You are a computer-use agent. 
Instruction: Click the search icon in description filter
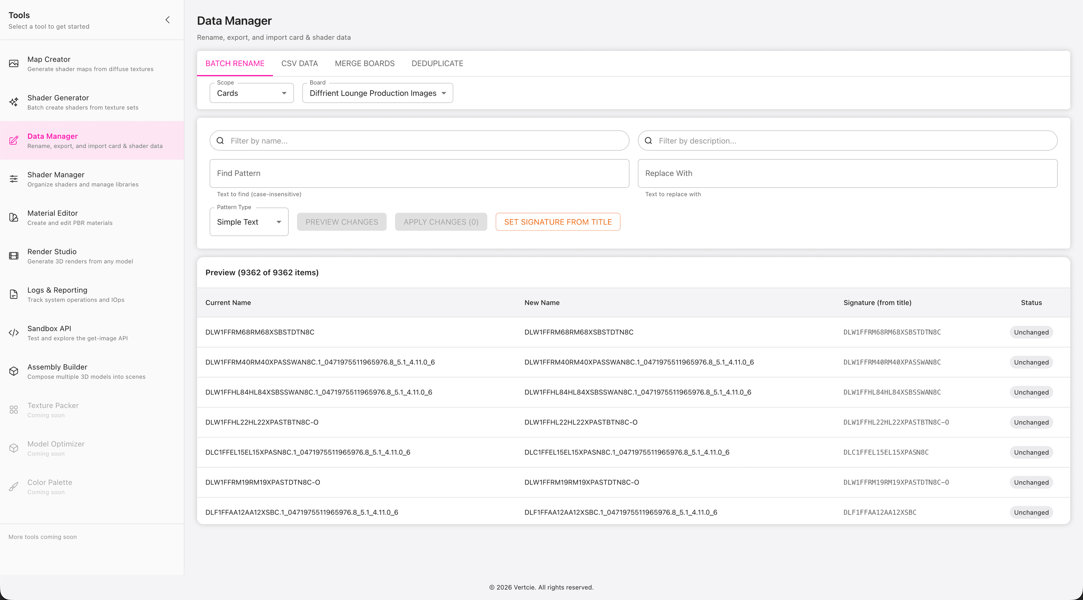(x=648, y=141)
